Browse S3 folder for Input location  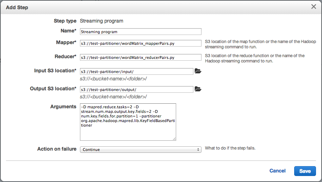(x=198, y=71)
